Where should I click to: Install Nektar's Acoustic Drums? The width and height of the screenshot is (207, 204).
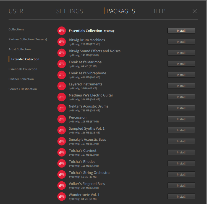tap(181, 108)
